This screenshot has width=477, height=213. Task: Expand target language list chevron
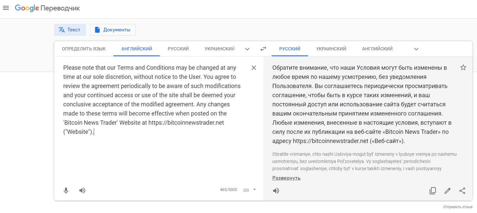coord(416,49)
